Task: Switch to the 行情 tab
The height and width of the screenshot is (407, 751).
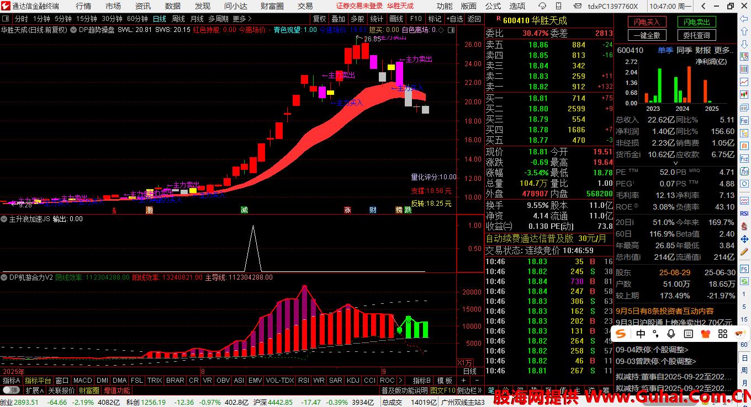Action: [x=83, y=6]
